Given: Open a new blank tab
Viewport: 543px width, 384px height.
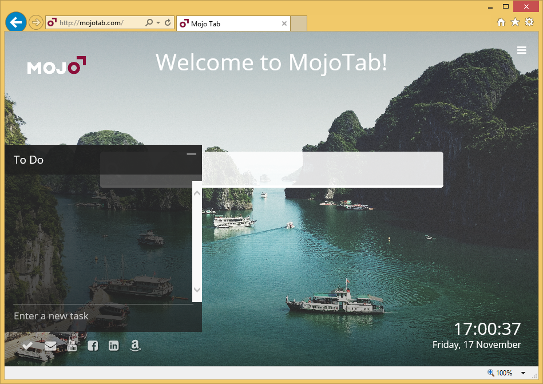Looking at the screenshot, I should tap(299, 23).
